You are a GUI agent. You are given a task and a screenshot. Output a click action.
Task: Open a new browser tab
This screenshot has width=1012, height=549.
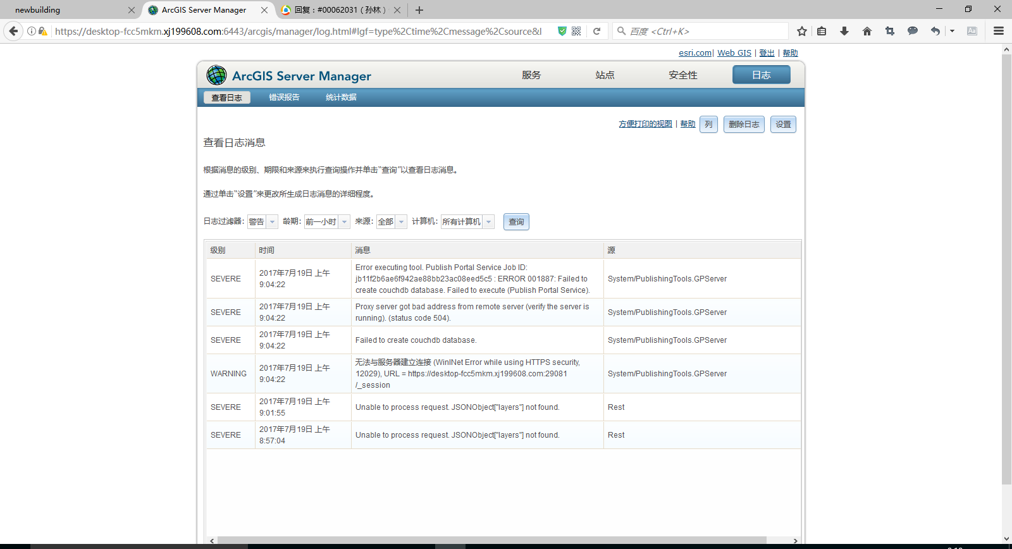[x=419, y=10]
